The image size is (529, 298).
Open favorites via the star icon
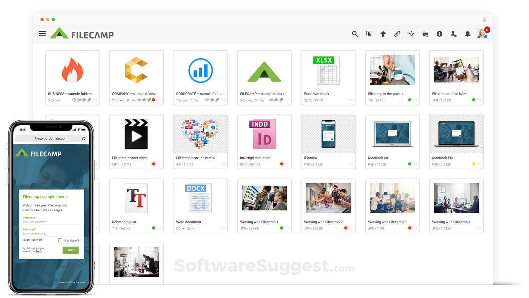pos(411,34)
